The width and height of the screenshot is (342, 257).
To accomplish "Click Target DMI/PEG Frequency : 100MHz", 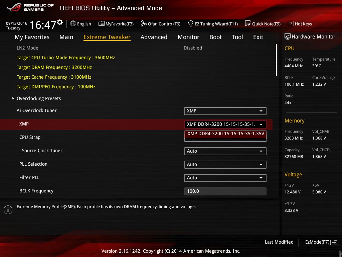I will (x=56, y=87).
